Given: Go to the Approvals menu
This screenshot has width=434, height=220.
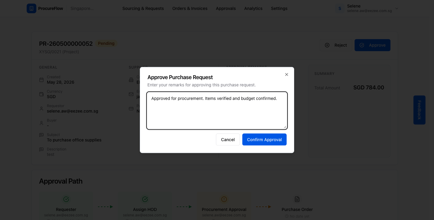Looking at the screenshot, I should point(226,8).
